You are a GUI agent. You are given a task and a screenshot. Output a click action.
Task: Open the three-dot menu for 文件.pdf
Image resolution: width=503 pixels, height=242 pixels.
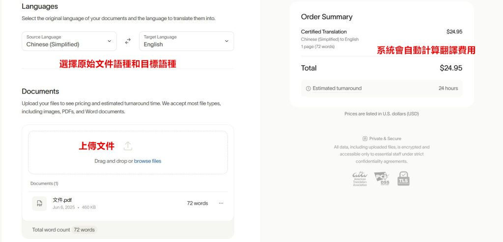point(221,203)
